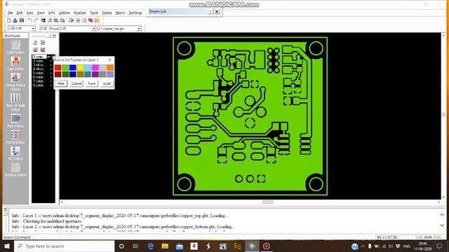This screenshot has width=449, height=252.
Task: Open the CAM Editor shortcut
Action: pos(15,47)
